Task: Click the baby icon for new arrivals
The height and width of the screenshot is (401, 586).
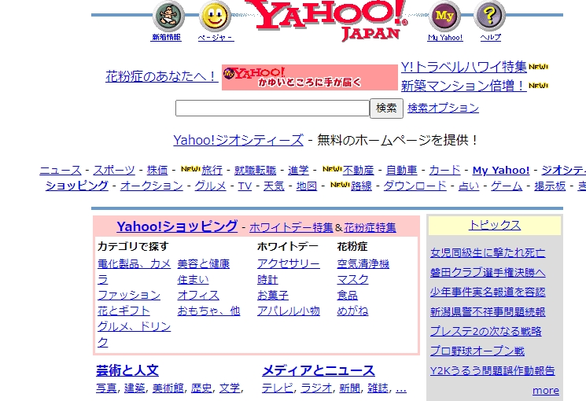Action: (x=168, y=16)
